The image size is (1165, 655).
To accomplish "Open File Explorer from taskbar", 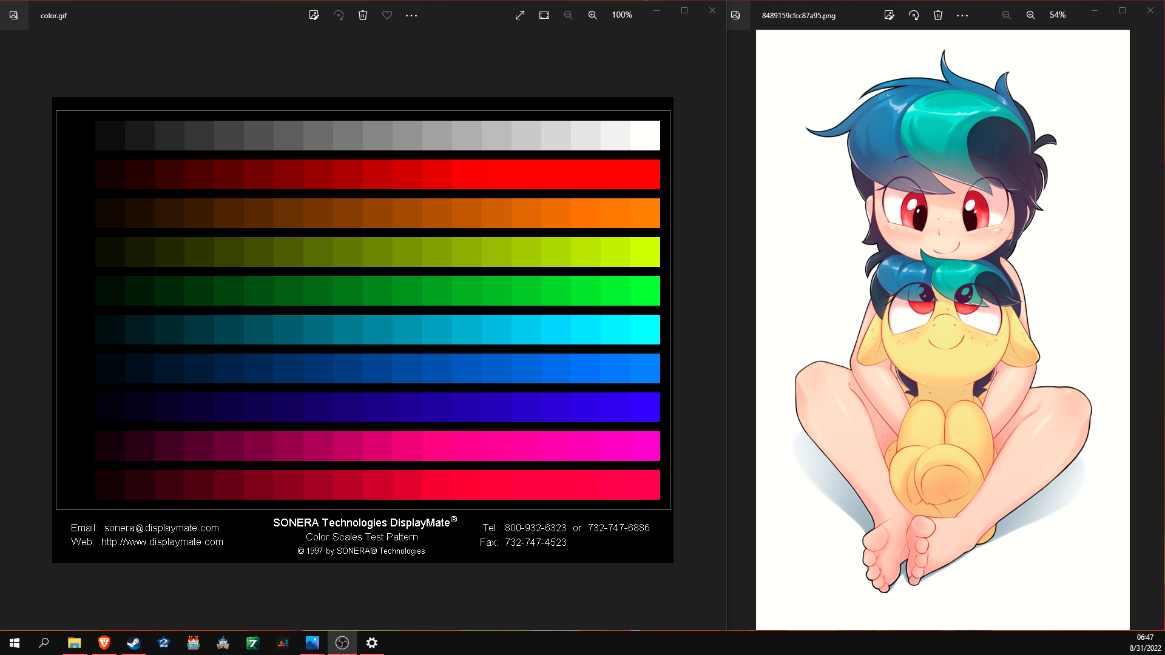I will coord(74,643).
